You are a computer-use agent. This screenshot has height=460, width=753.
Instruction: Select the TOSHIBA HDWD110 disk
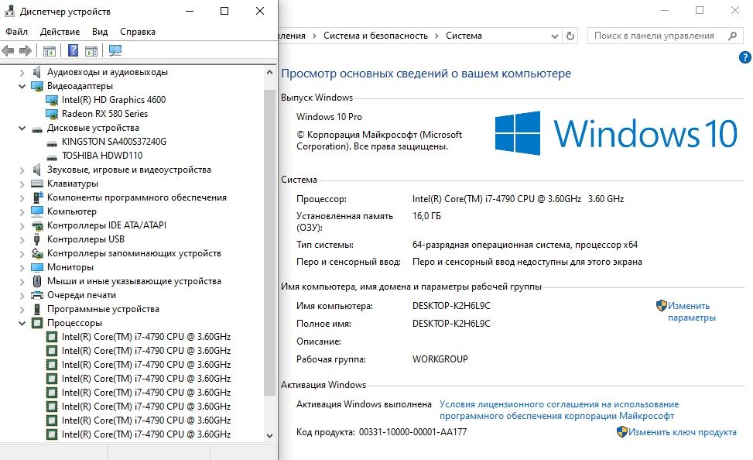[102, 156]
